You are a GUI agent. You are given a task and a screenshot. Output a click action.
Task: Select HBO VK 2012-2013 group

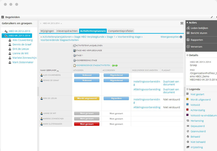tap(19, 31)
